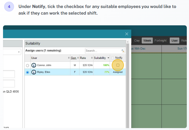
Task: Tick the Notify all checkbox in the header
Action: point(113,58)
